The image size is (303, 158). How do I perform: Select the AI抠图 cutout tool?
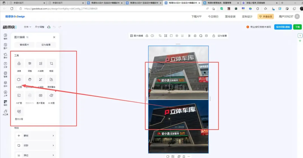point(19,82)
